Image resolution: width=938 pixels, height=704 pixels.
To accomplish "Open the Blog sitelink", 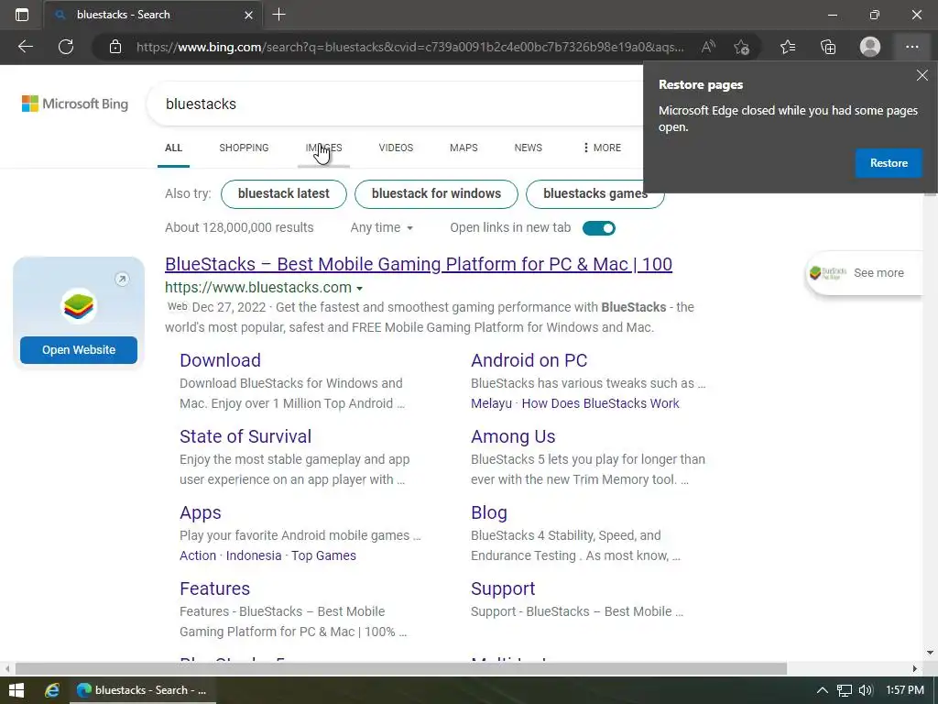I will (489, 512).
